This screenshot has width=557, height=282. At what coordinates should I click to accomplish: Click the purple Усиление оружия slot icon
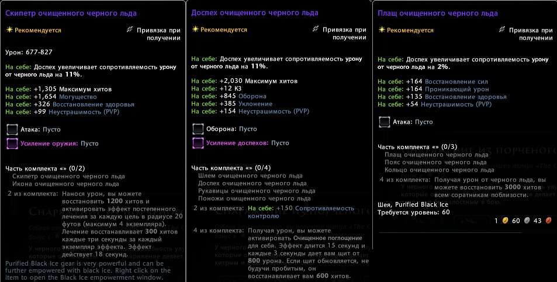tap(12, 143)
